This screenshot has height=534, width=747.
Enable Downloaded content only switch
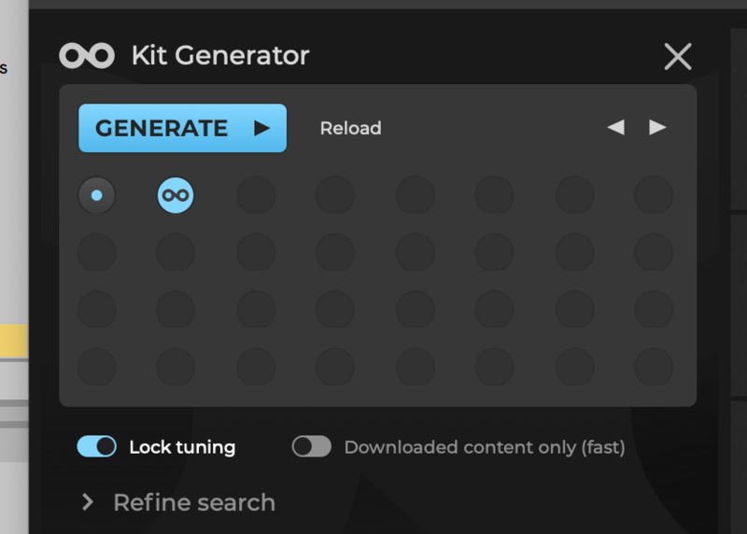tap(312, 447)
